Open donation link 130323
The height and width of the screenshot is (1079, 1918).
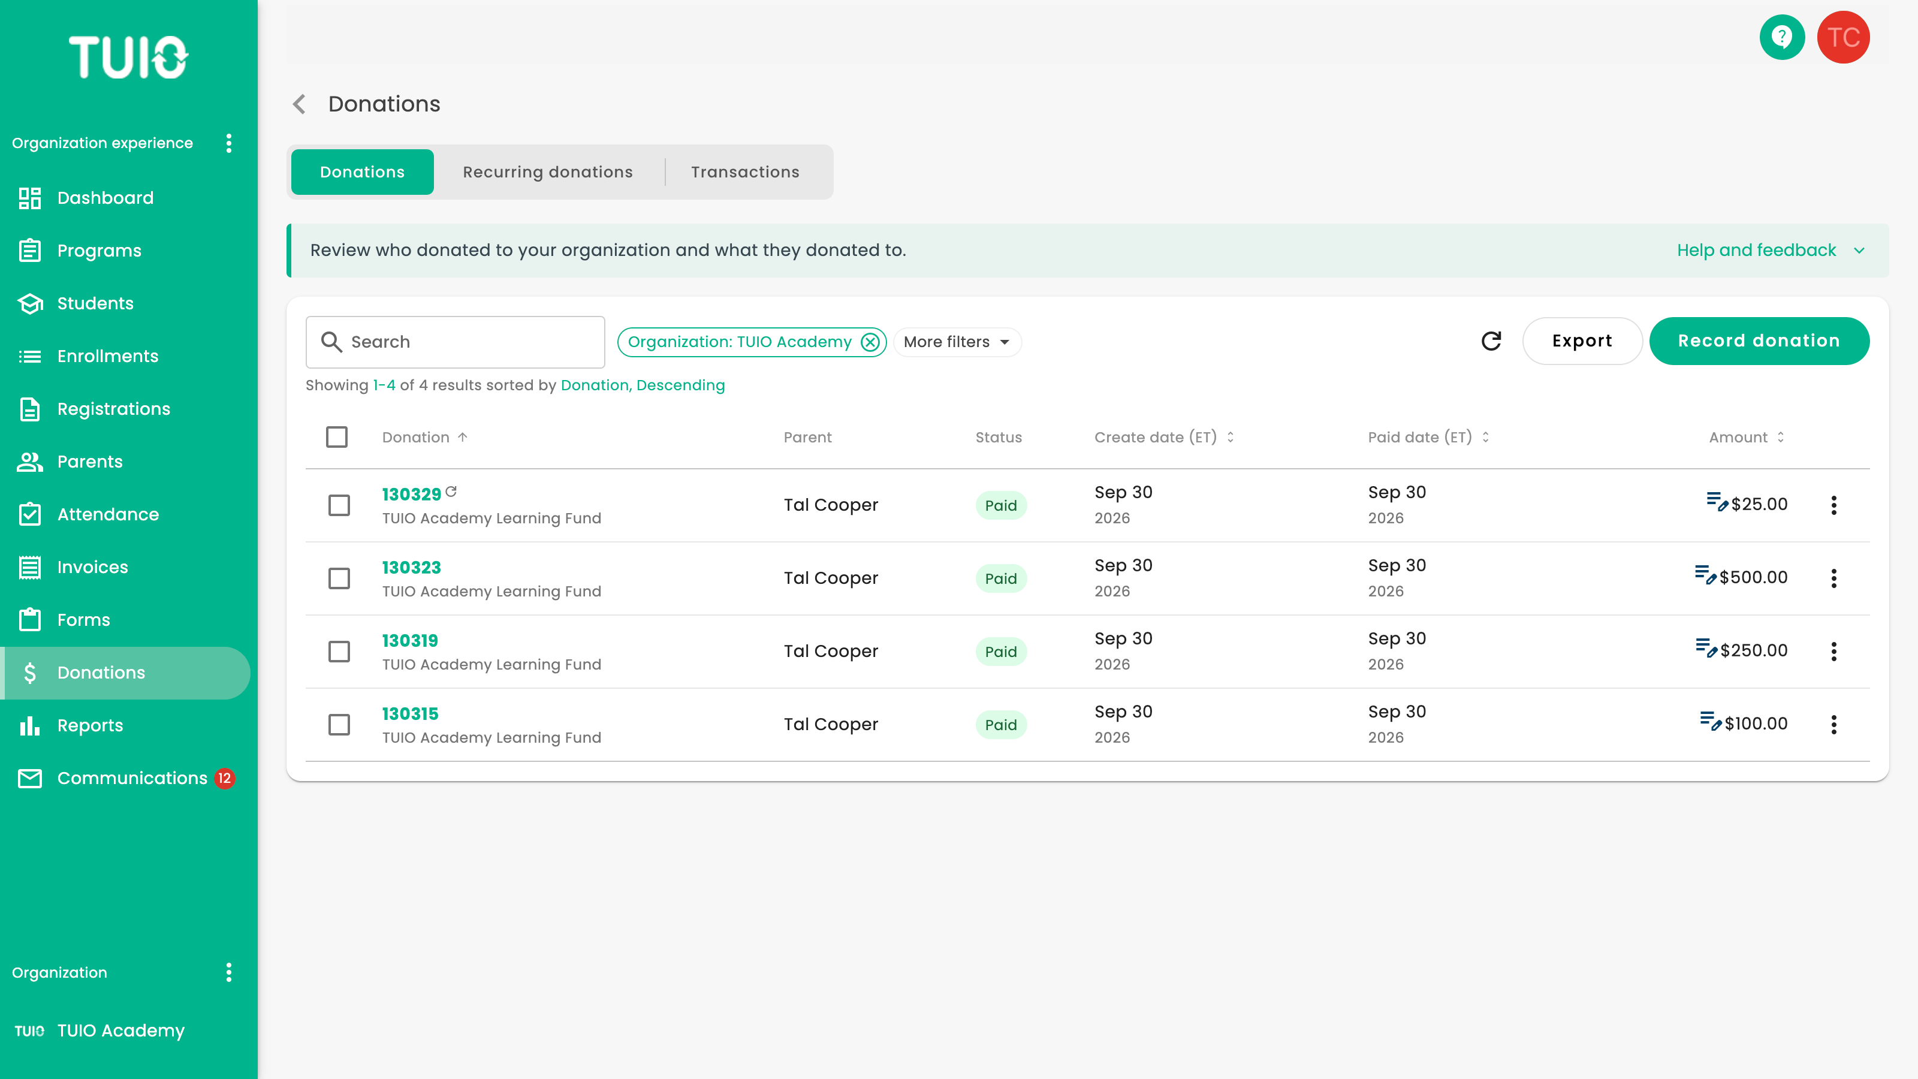[x=411, y=568]
